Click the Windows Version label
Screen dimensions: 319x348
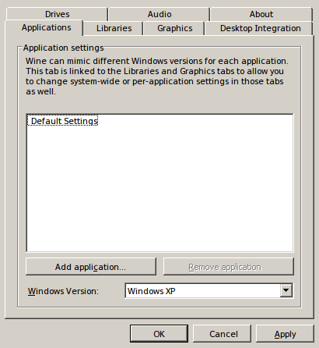tap(63, 291)
